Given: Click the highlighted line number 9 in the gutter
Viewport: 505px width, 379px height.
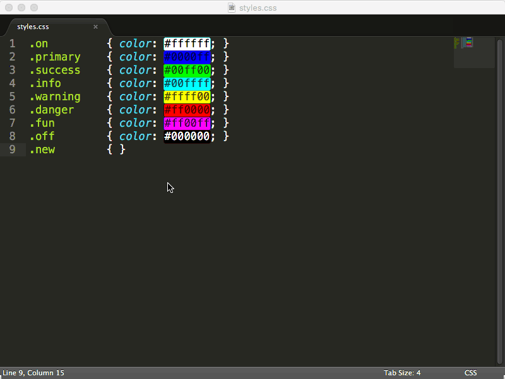Looking at the screenshot, I should point(13,149).
